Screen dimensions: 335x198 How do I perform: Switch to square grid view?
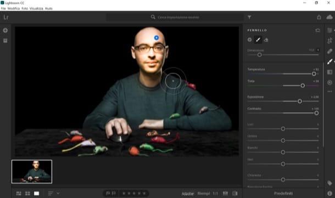pos(27,194)
